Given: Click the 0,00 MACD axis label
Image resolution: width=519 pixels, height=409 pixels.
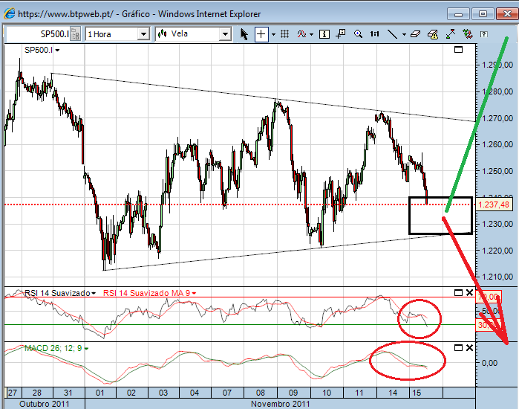Looking at the screenshot, I should [489, 363].
